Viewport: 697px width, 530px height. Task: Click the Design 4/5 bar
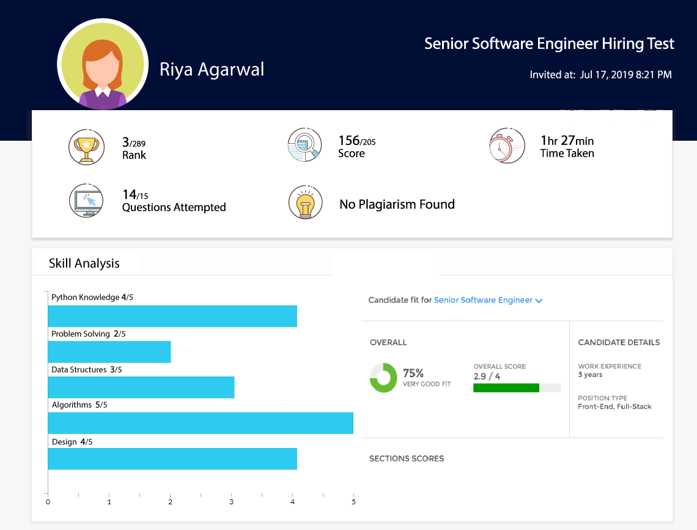tap(172, 459)
